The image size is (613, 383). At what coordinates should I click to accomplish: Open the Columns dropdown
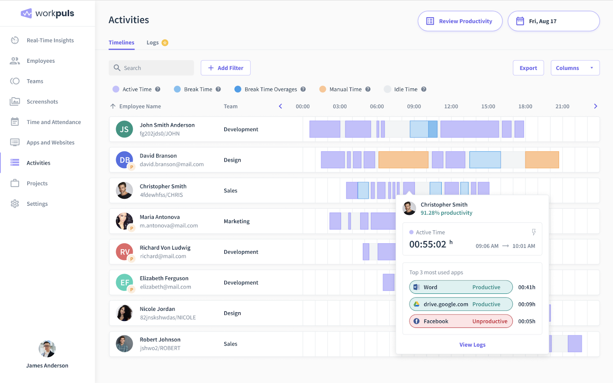point(574,68)
